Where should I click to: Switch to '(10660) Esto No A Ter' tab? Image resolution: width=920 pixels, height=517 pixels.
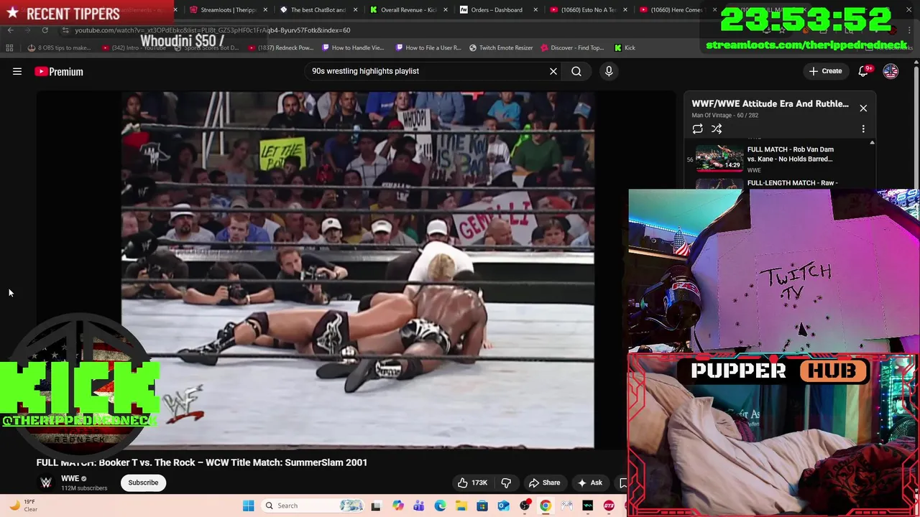point(587,10)
